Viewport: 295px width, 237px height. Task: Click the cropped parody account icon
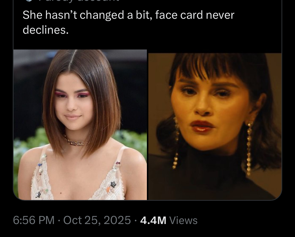(x=29, y=0)
